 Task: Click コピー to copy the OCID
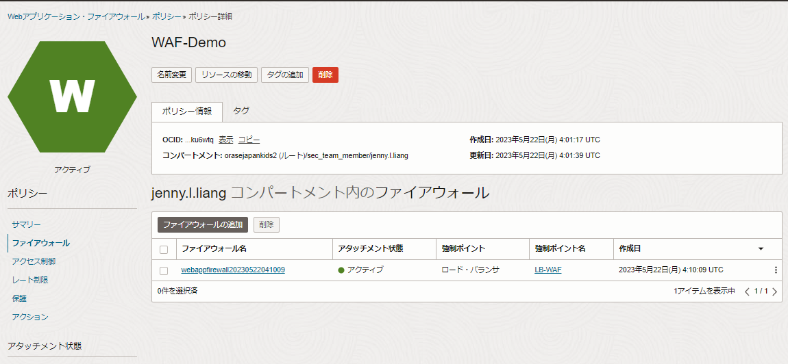pos(249,140)
